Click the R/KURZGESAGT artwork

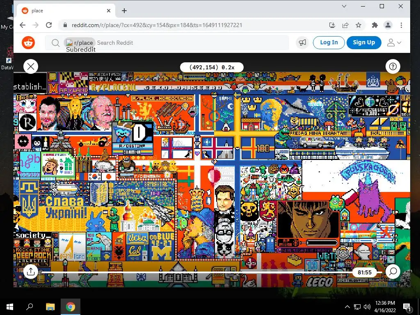[x=374, y=106]
